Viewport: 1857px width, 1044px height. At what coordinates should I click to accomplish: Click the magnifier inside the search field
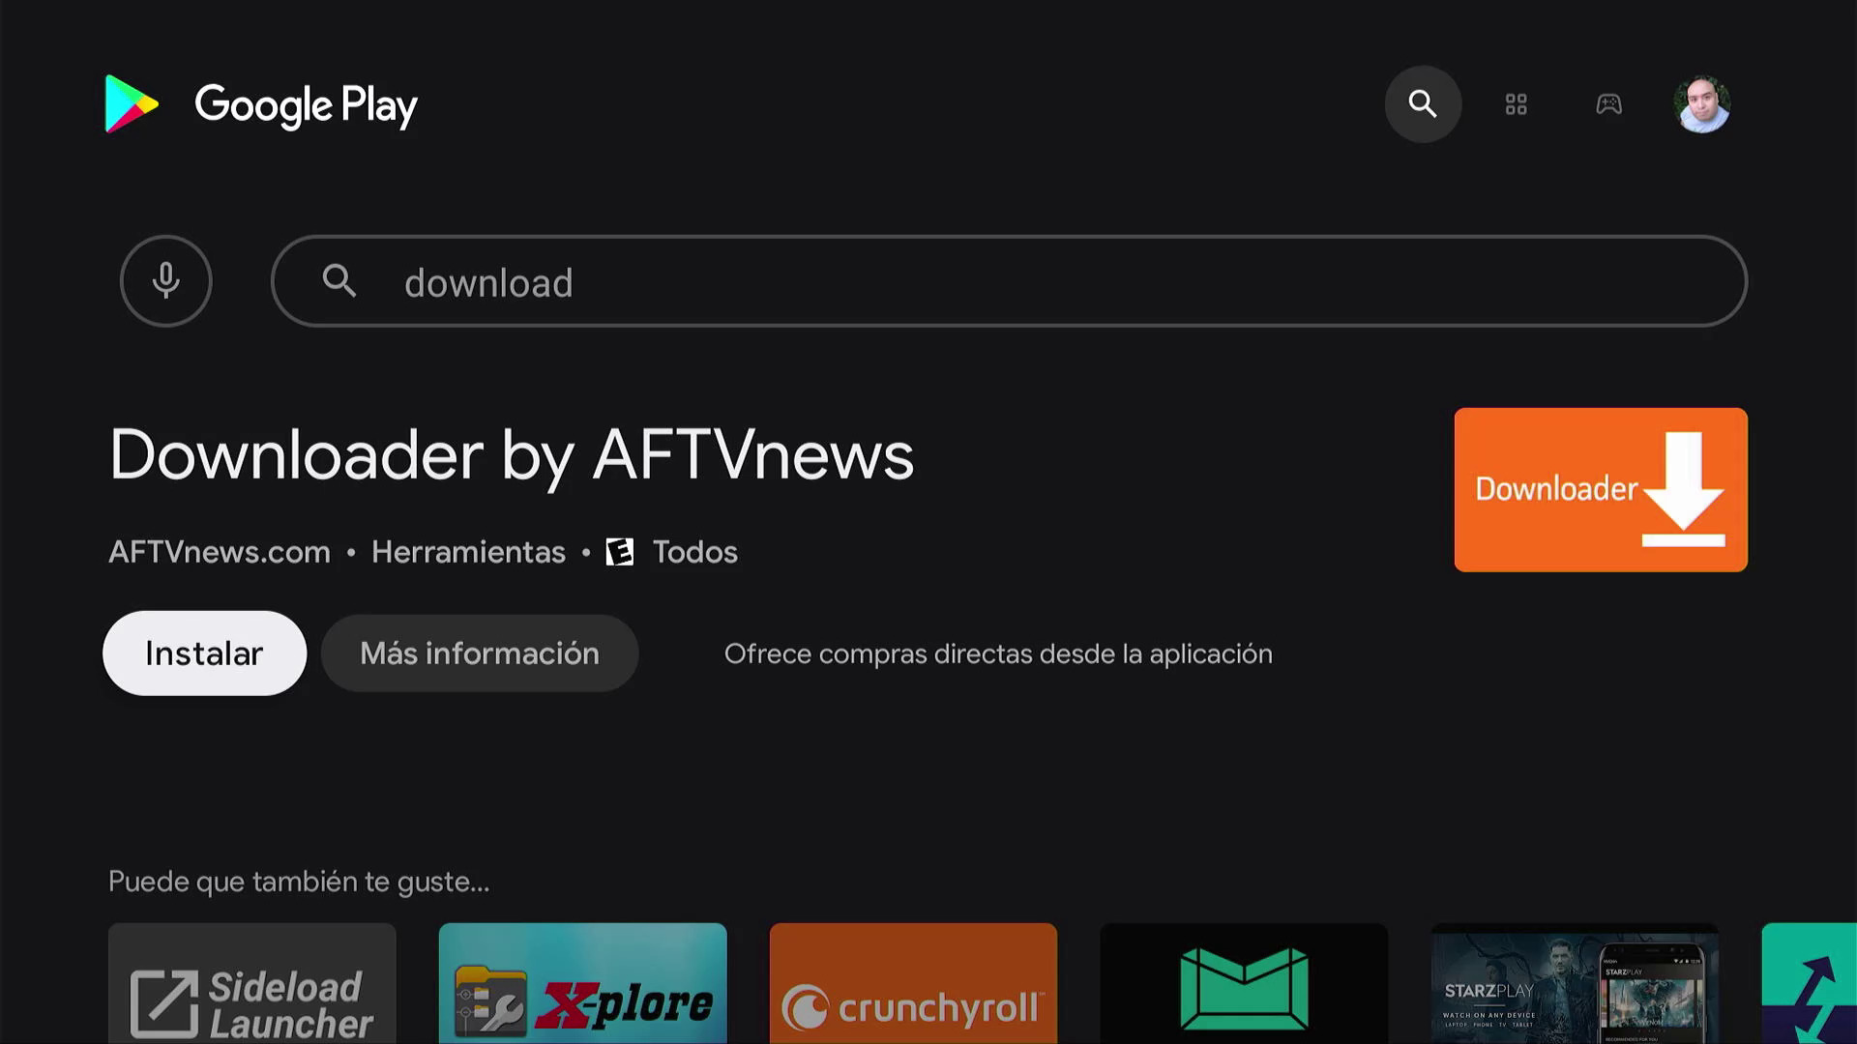click(x=339, y=281)
